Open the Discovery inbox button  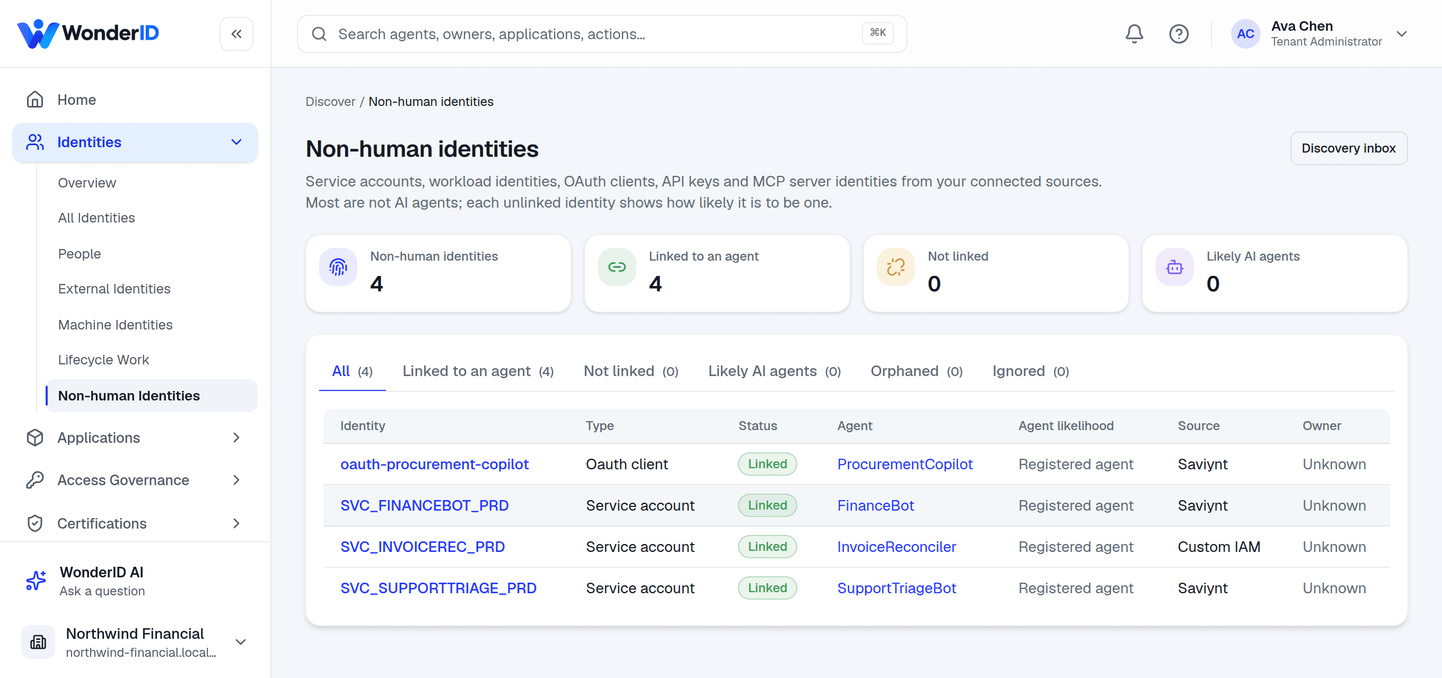point(1348,148)
